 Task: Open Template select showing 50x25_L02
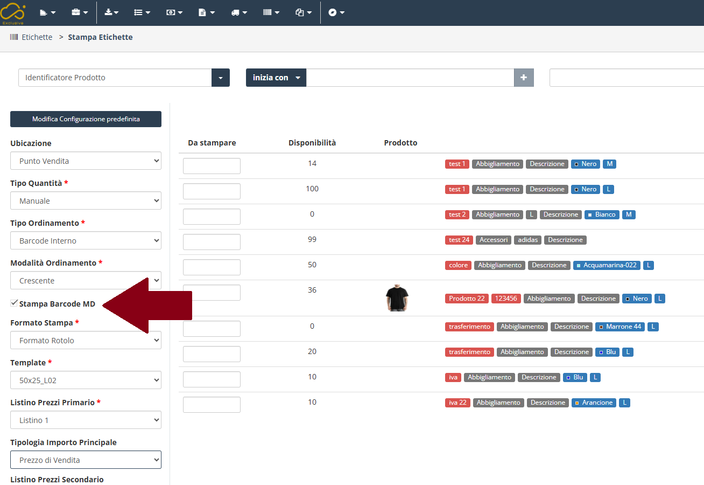[86, 380]
